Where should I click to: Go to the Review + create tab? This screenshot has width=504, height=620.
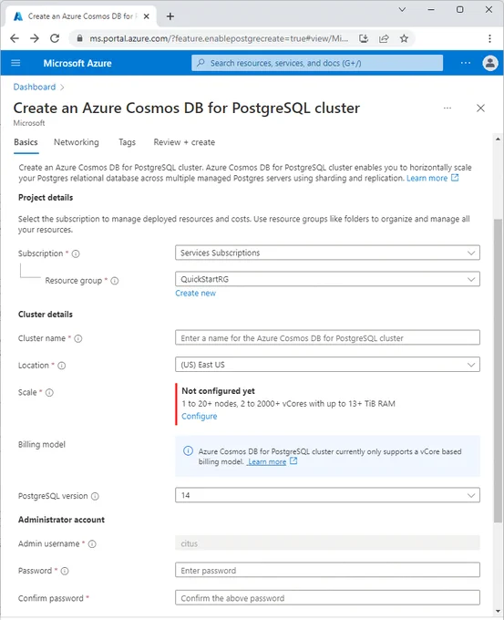[184, 142]
